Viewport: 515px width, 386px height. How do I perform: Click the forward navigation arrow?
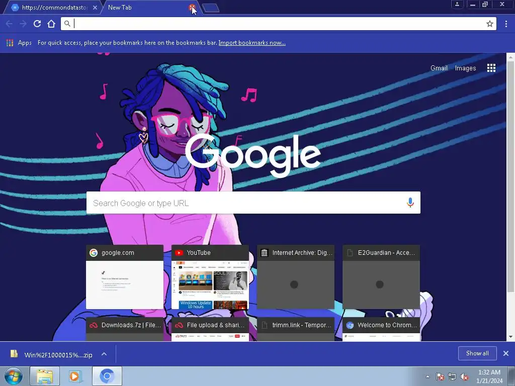pyautogui.click(x=23, y=24)
